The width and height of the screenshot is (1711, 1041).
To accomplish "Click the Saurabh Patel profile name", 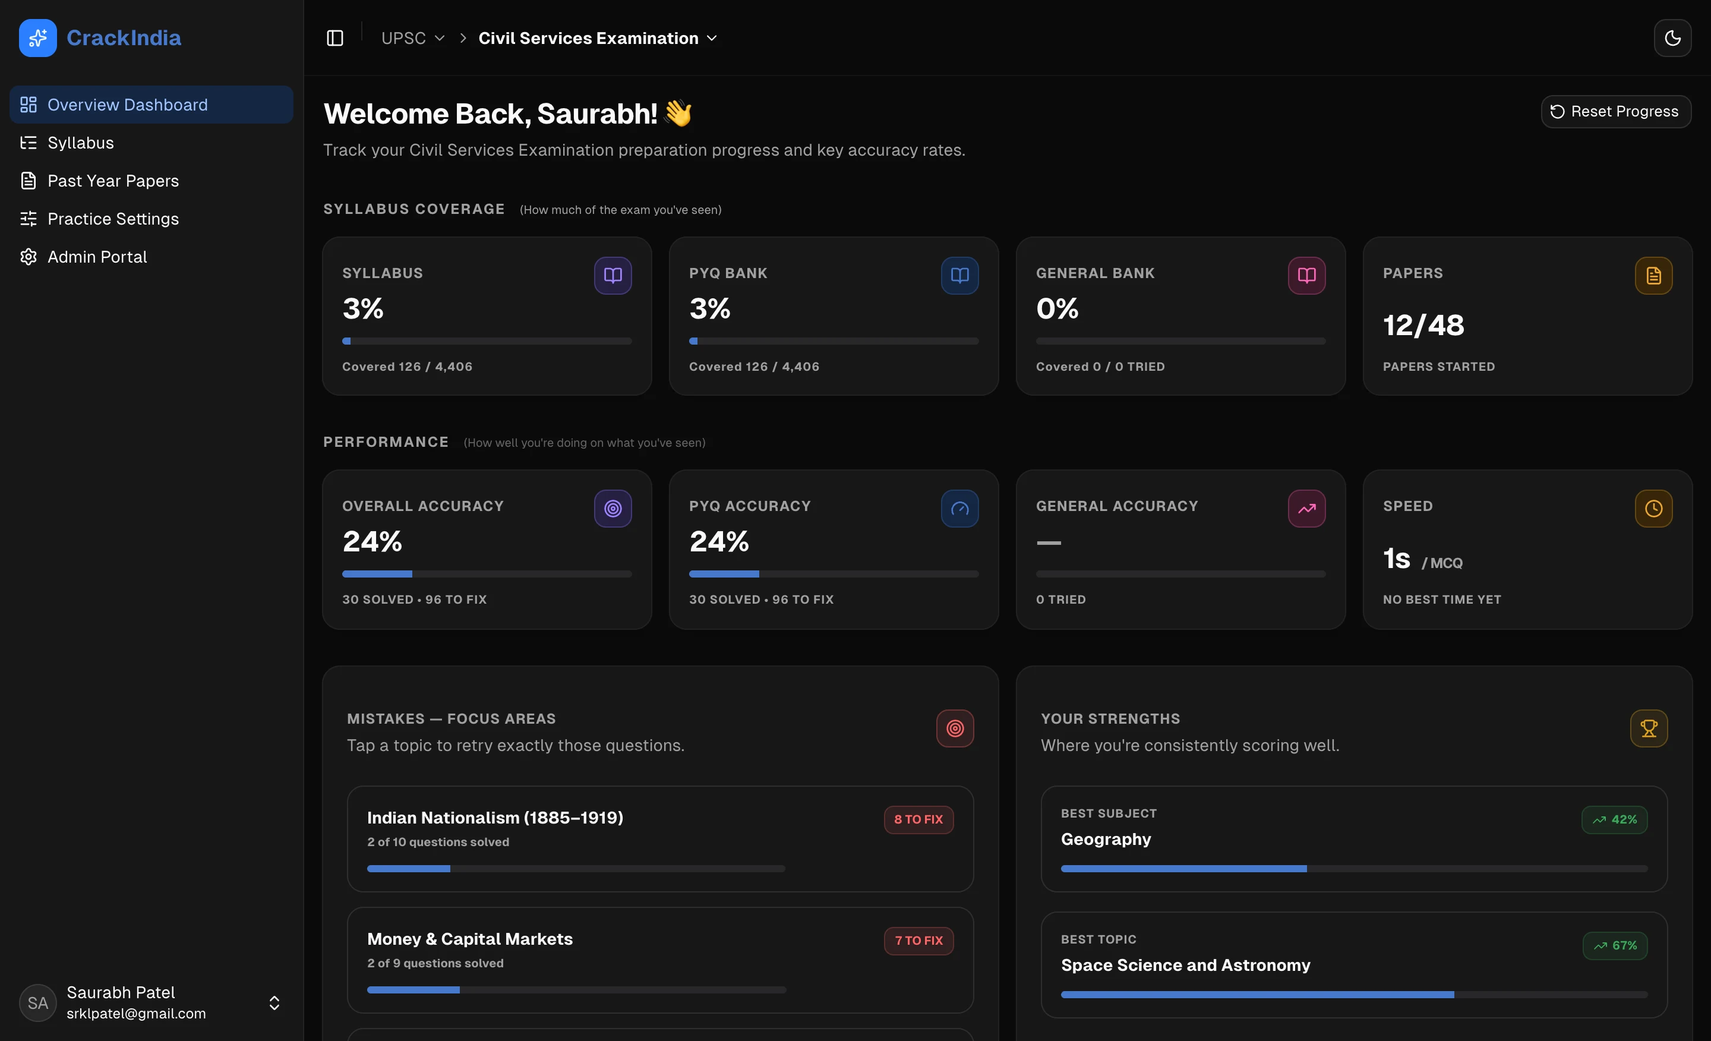I will click(x=121, y=992).
